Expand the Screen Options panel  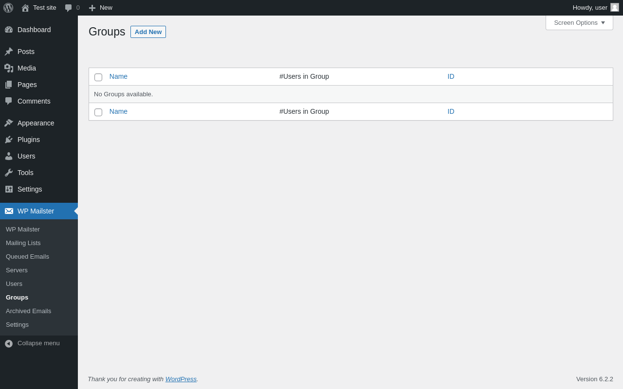[579, 22]
